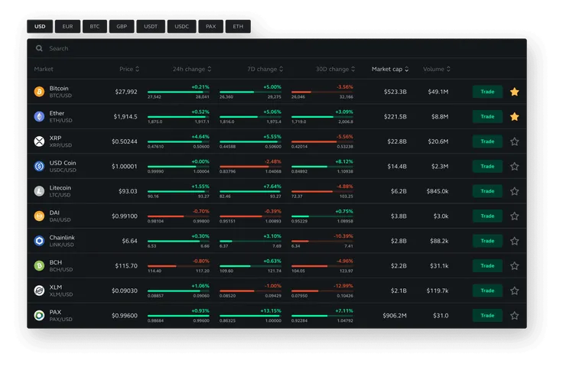The width and height of the screenshot is (563, 367).
Task: Sort table by Price column
Action: tap(129, 69)
